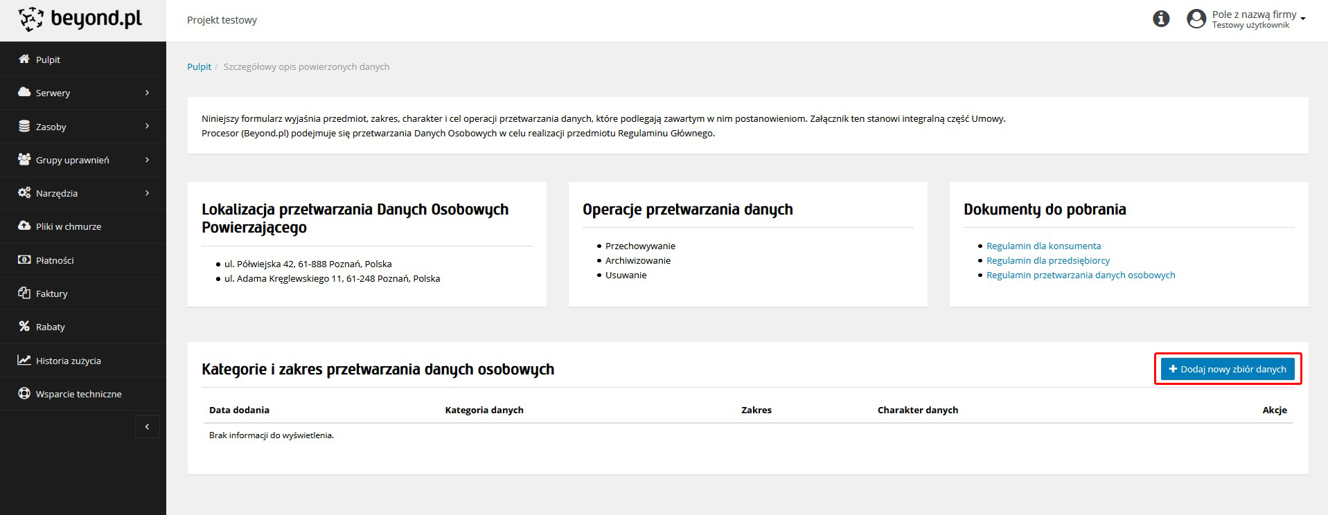The image size is (1328, 515).
Task: Open Historia zużycia menu item
Action: click(x=83, y=361)
